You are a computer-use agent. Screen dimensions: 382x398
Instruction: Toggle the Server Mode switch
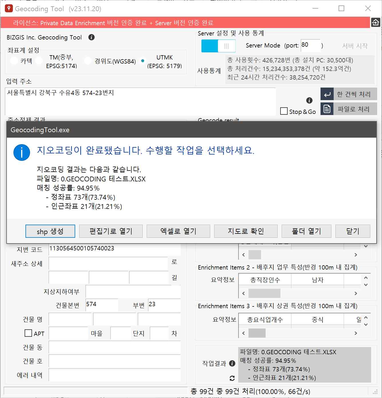[218, 46]
